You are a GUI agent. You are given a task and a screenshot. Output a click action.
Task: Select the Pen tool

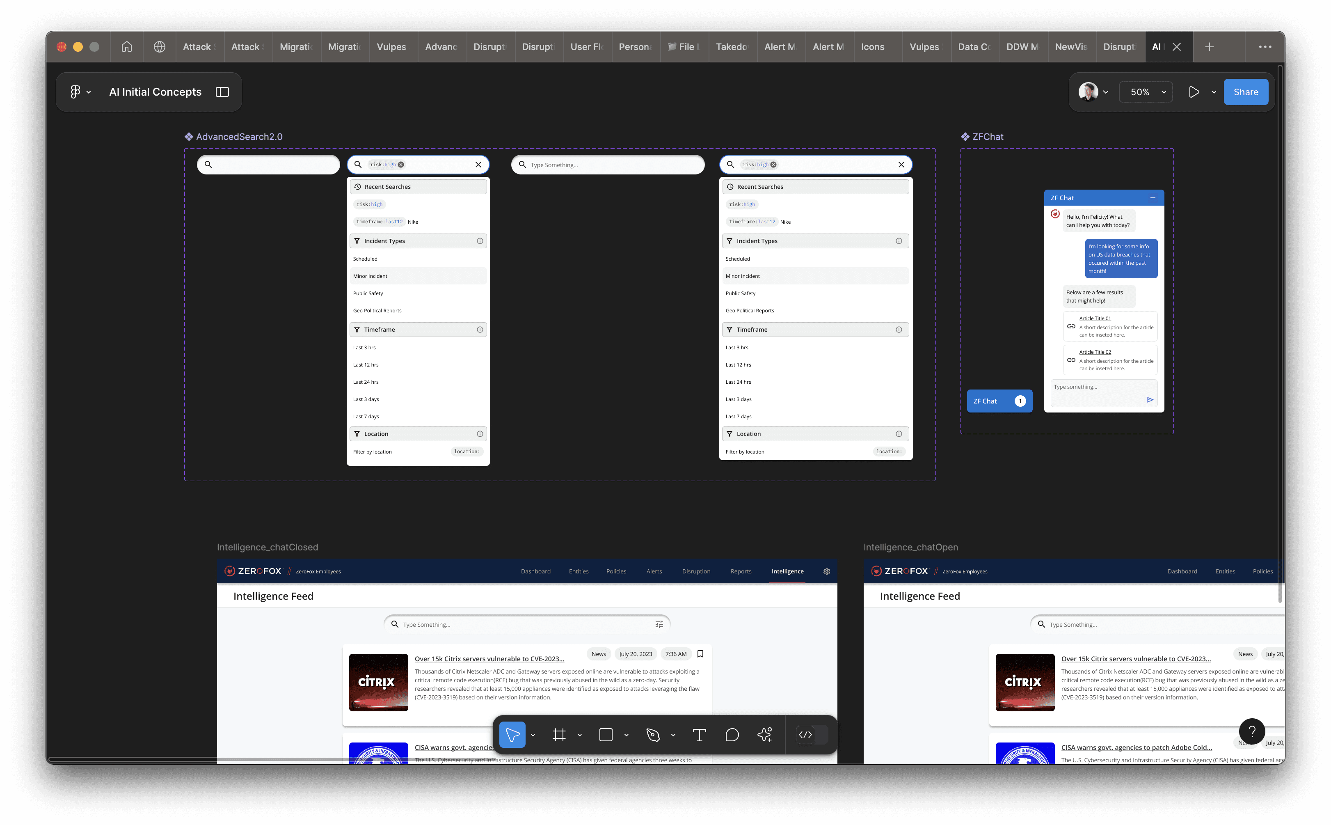tap(653, 735)
